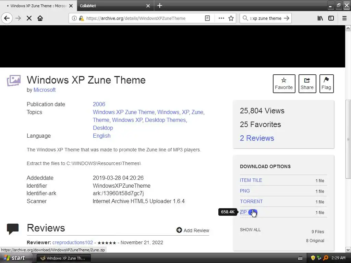Click the image media type icon by title
351x263 pixels.
click(14, 80)
